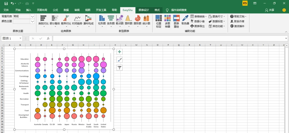Viewport: 289px width, 133px height.
Task: Click the ES EasyShu badge in title bar
Action: [x=245, y=3]
